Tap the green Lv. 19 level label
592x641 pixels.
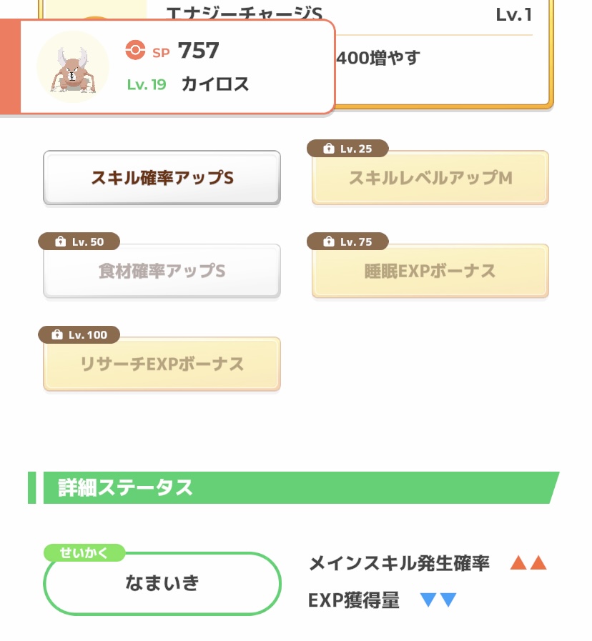[147, 84]
